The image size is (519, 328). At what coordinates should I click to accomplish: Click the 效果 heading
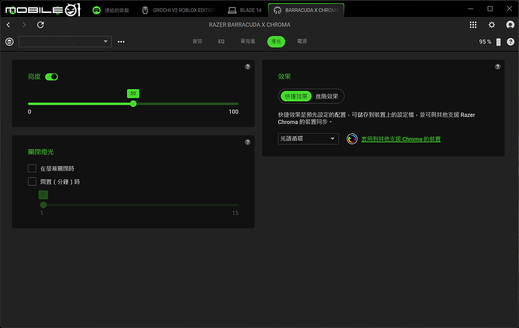click(284, 77)
